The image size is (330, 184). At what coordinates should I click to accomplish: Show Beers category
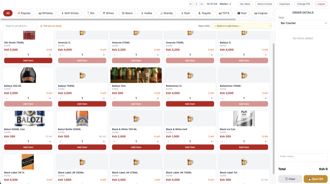127,13
